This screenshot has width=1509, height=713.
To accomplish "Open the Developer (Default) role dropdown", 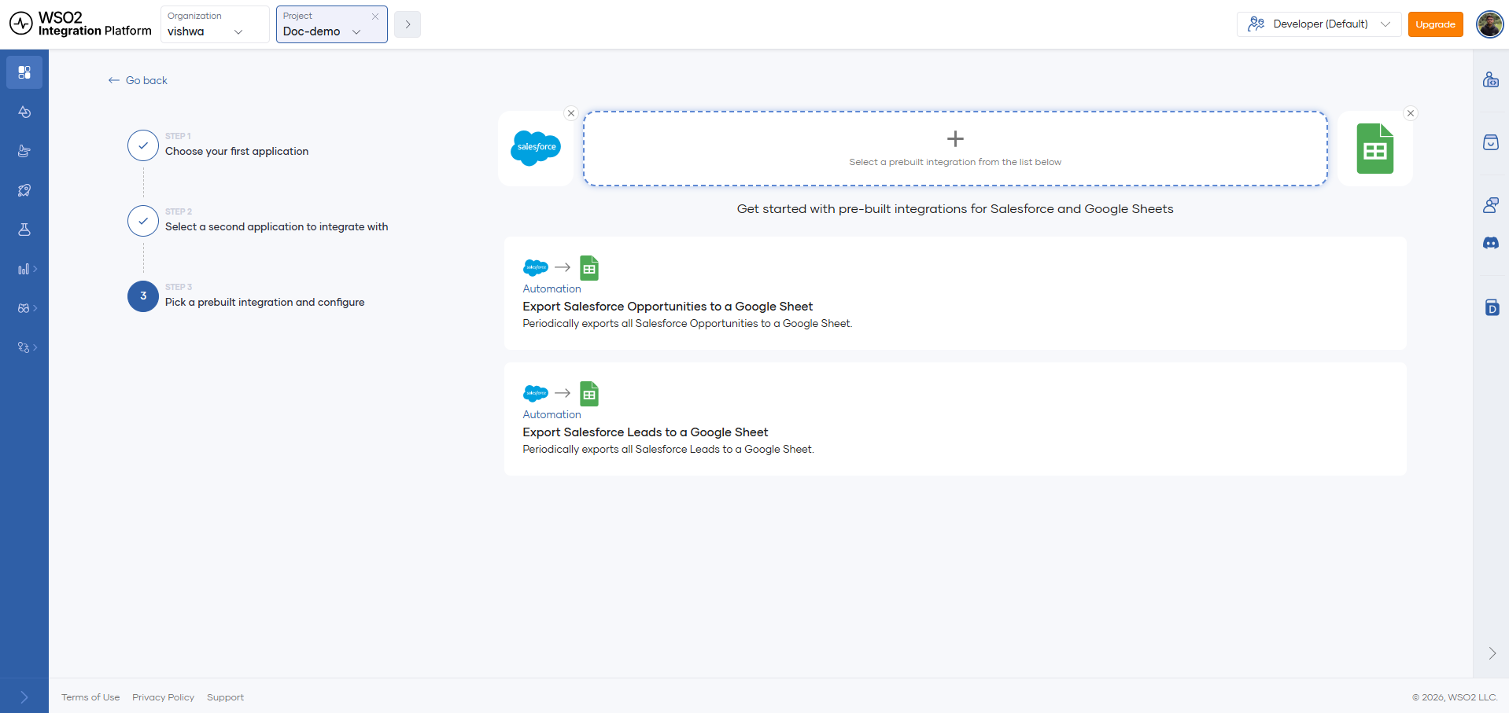I will click(1319, 24).
